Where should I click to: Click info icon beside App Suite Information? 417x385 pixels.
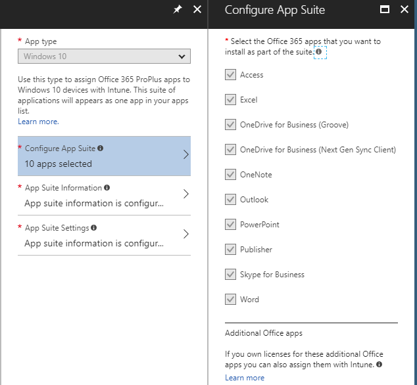point(107,188)
